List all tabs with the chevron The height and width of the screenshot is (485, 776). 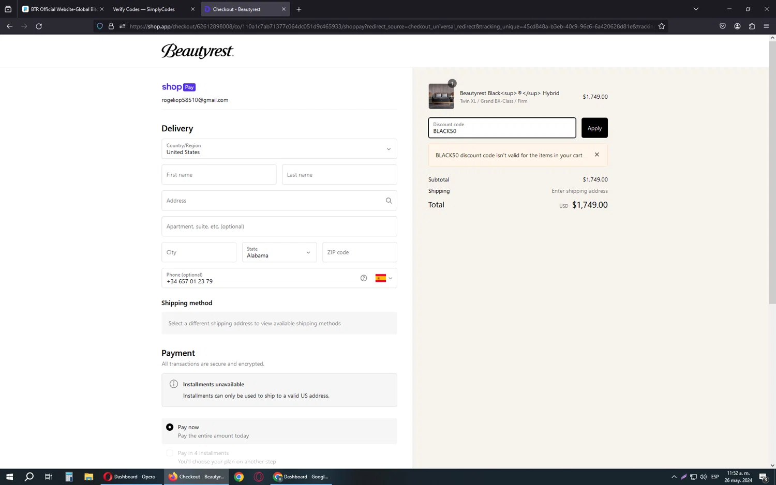pyautogui.click(x=696, y=9)
